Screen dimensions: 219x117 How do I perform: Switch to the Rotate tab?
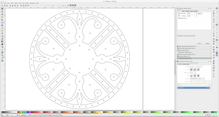click(187, 11)
